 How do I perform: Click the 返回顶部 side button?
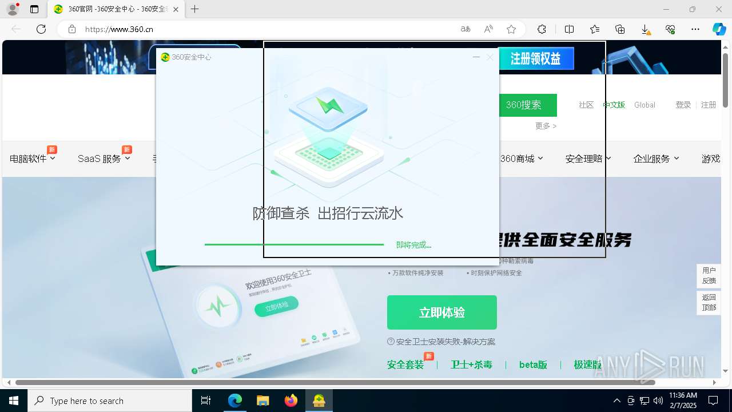709,302
